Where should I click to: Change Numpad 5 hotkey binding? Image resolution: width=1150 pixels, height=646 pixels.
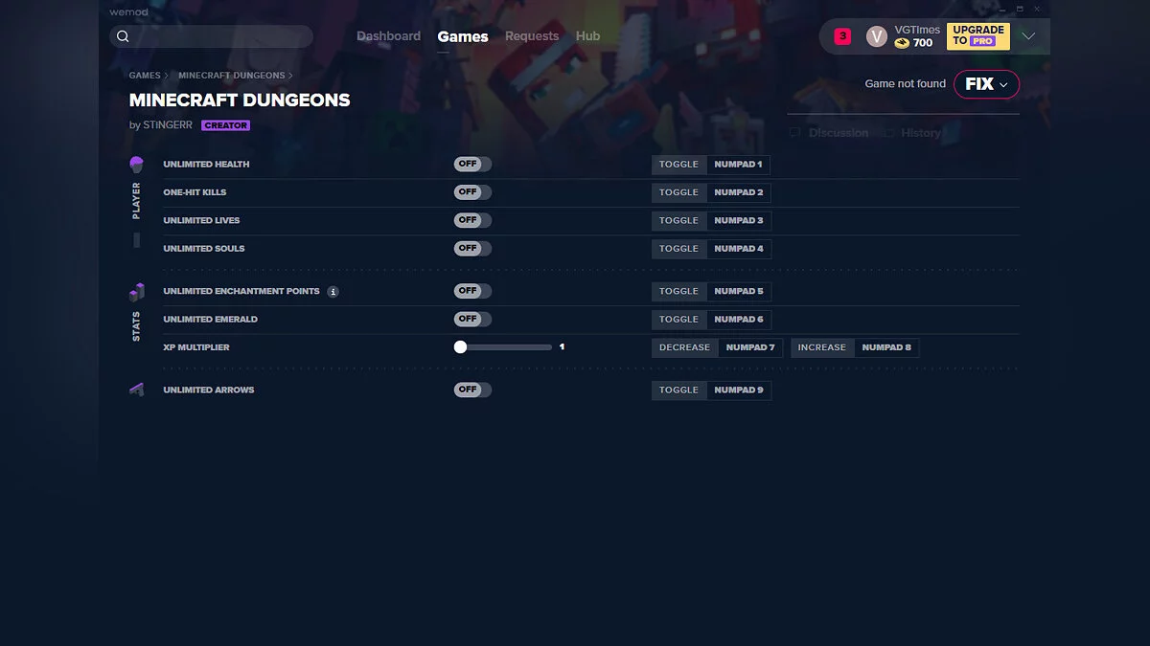coord(739,291)
